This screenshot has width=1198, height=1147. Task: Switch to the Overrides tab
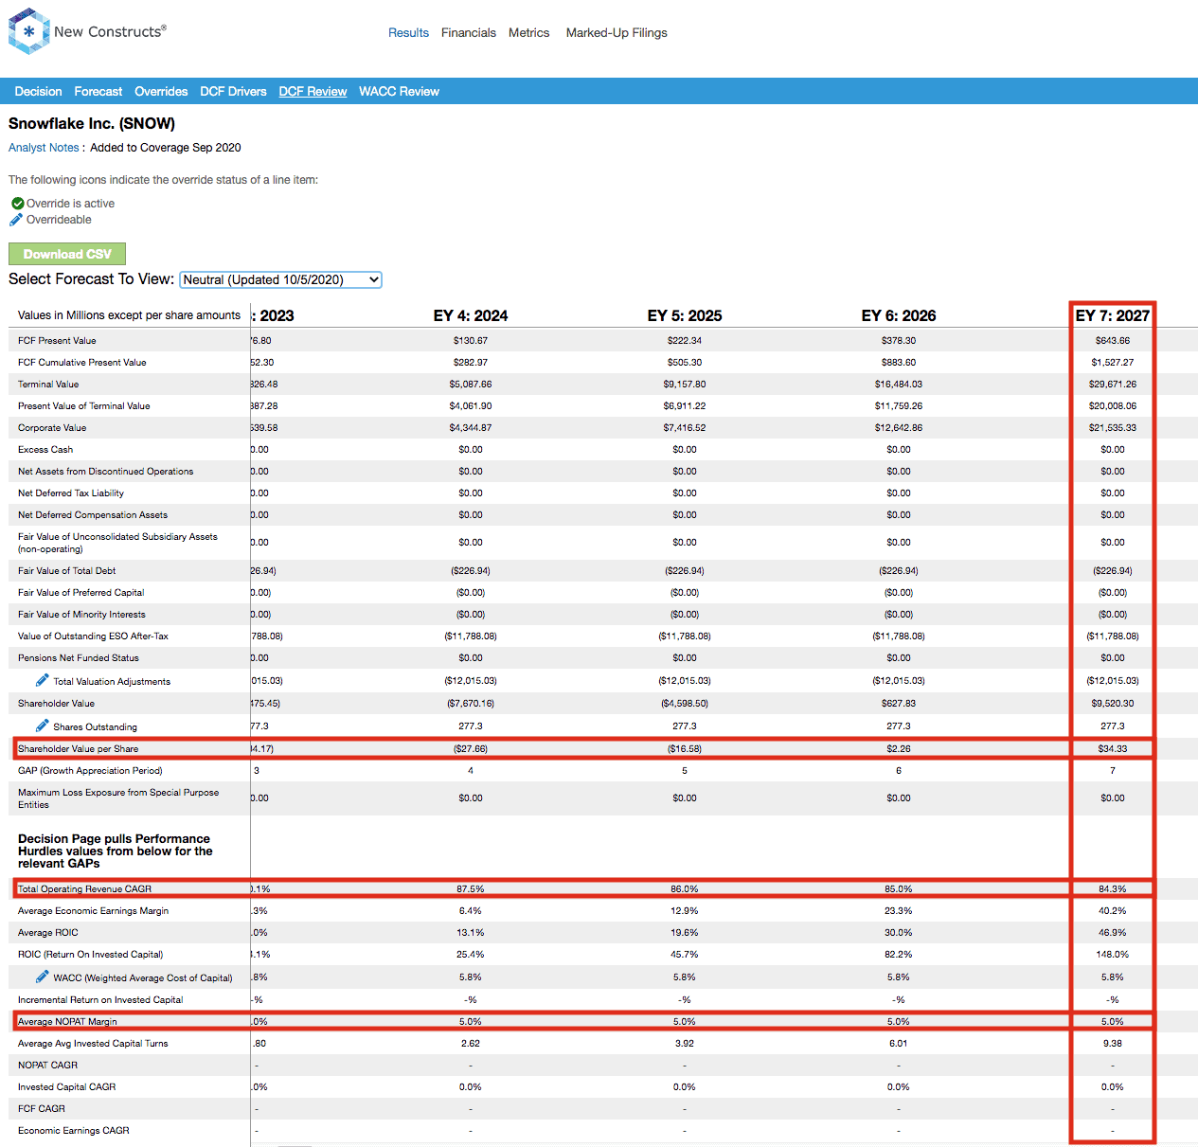(161, 92)
